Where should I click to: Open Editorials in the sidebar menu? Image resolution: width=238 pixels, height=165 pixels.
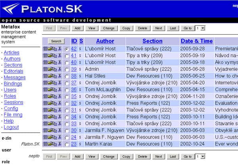point(13,71)
